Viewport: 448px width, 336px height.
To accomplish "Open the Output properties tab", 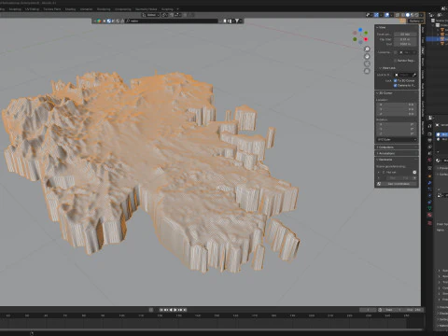I will 430,140.
